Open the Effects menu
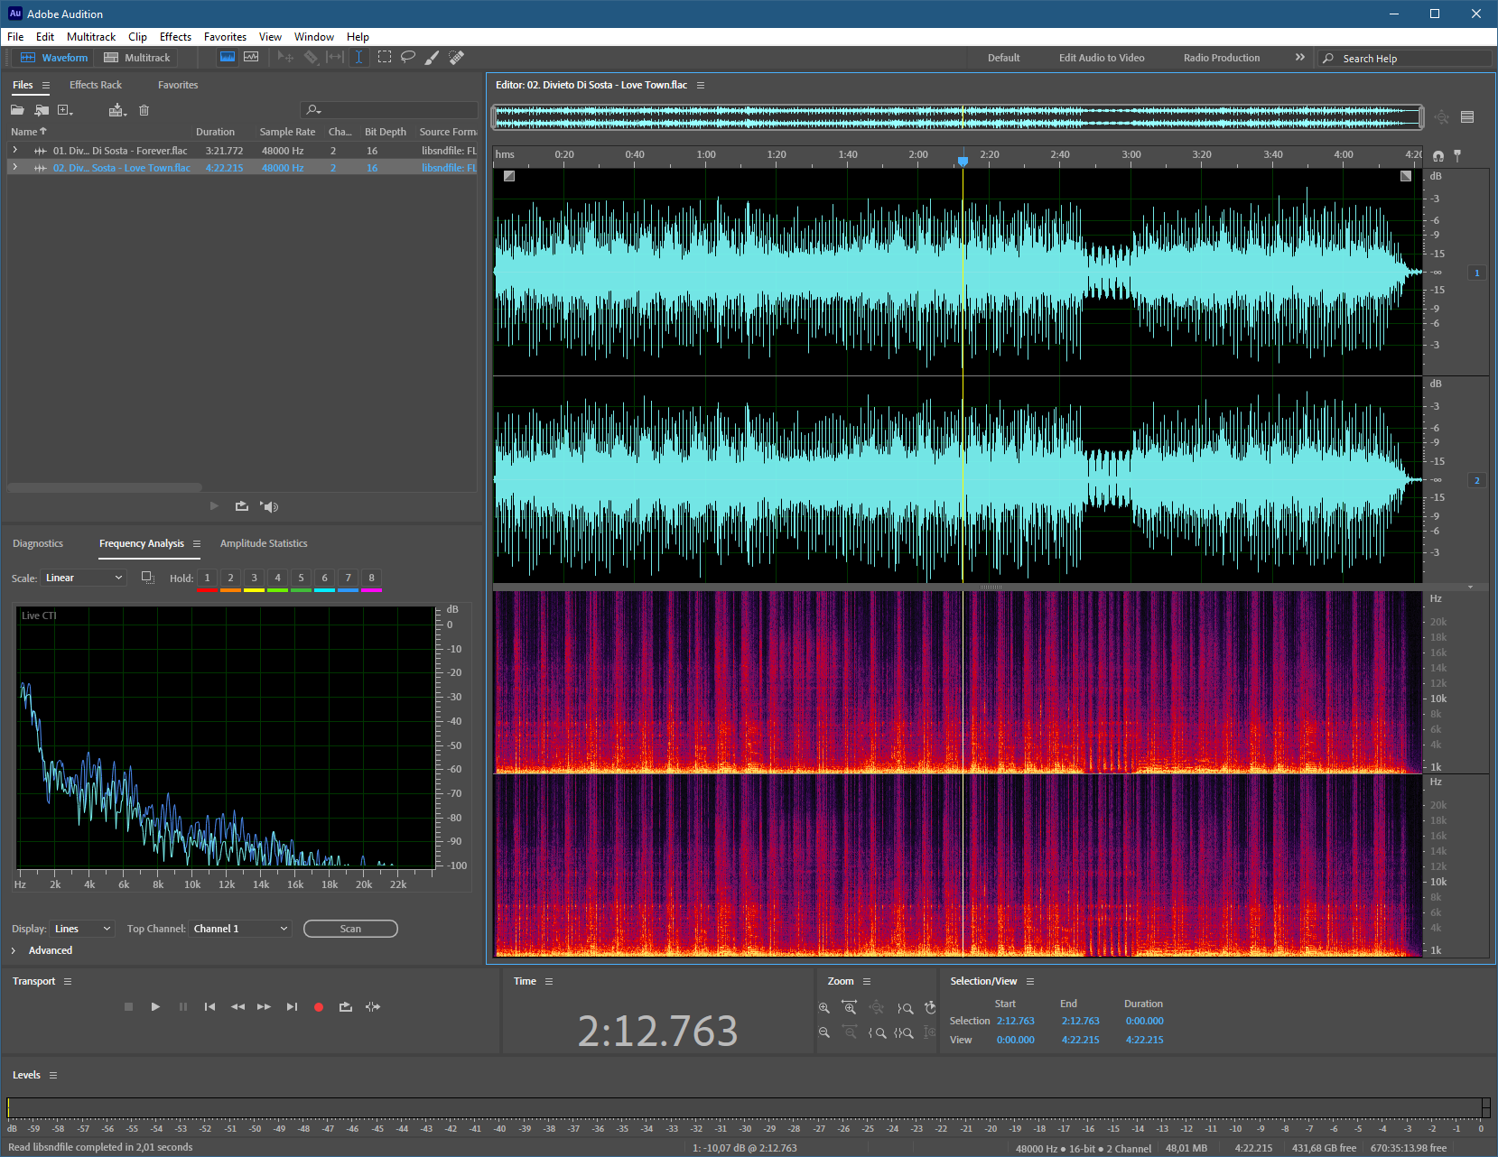The width and height of the screenshot is (1498, 1157). [x=175, y=37]
